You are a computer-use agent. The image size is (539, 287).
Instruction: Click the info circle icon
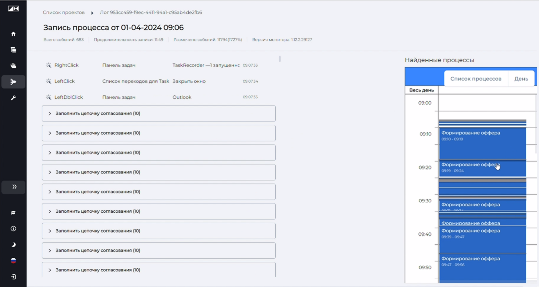pos(13,229)
